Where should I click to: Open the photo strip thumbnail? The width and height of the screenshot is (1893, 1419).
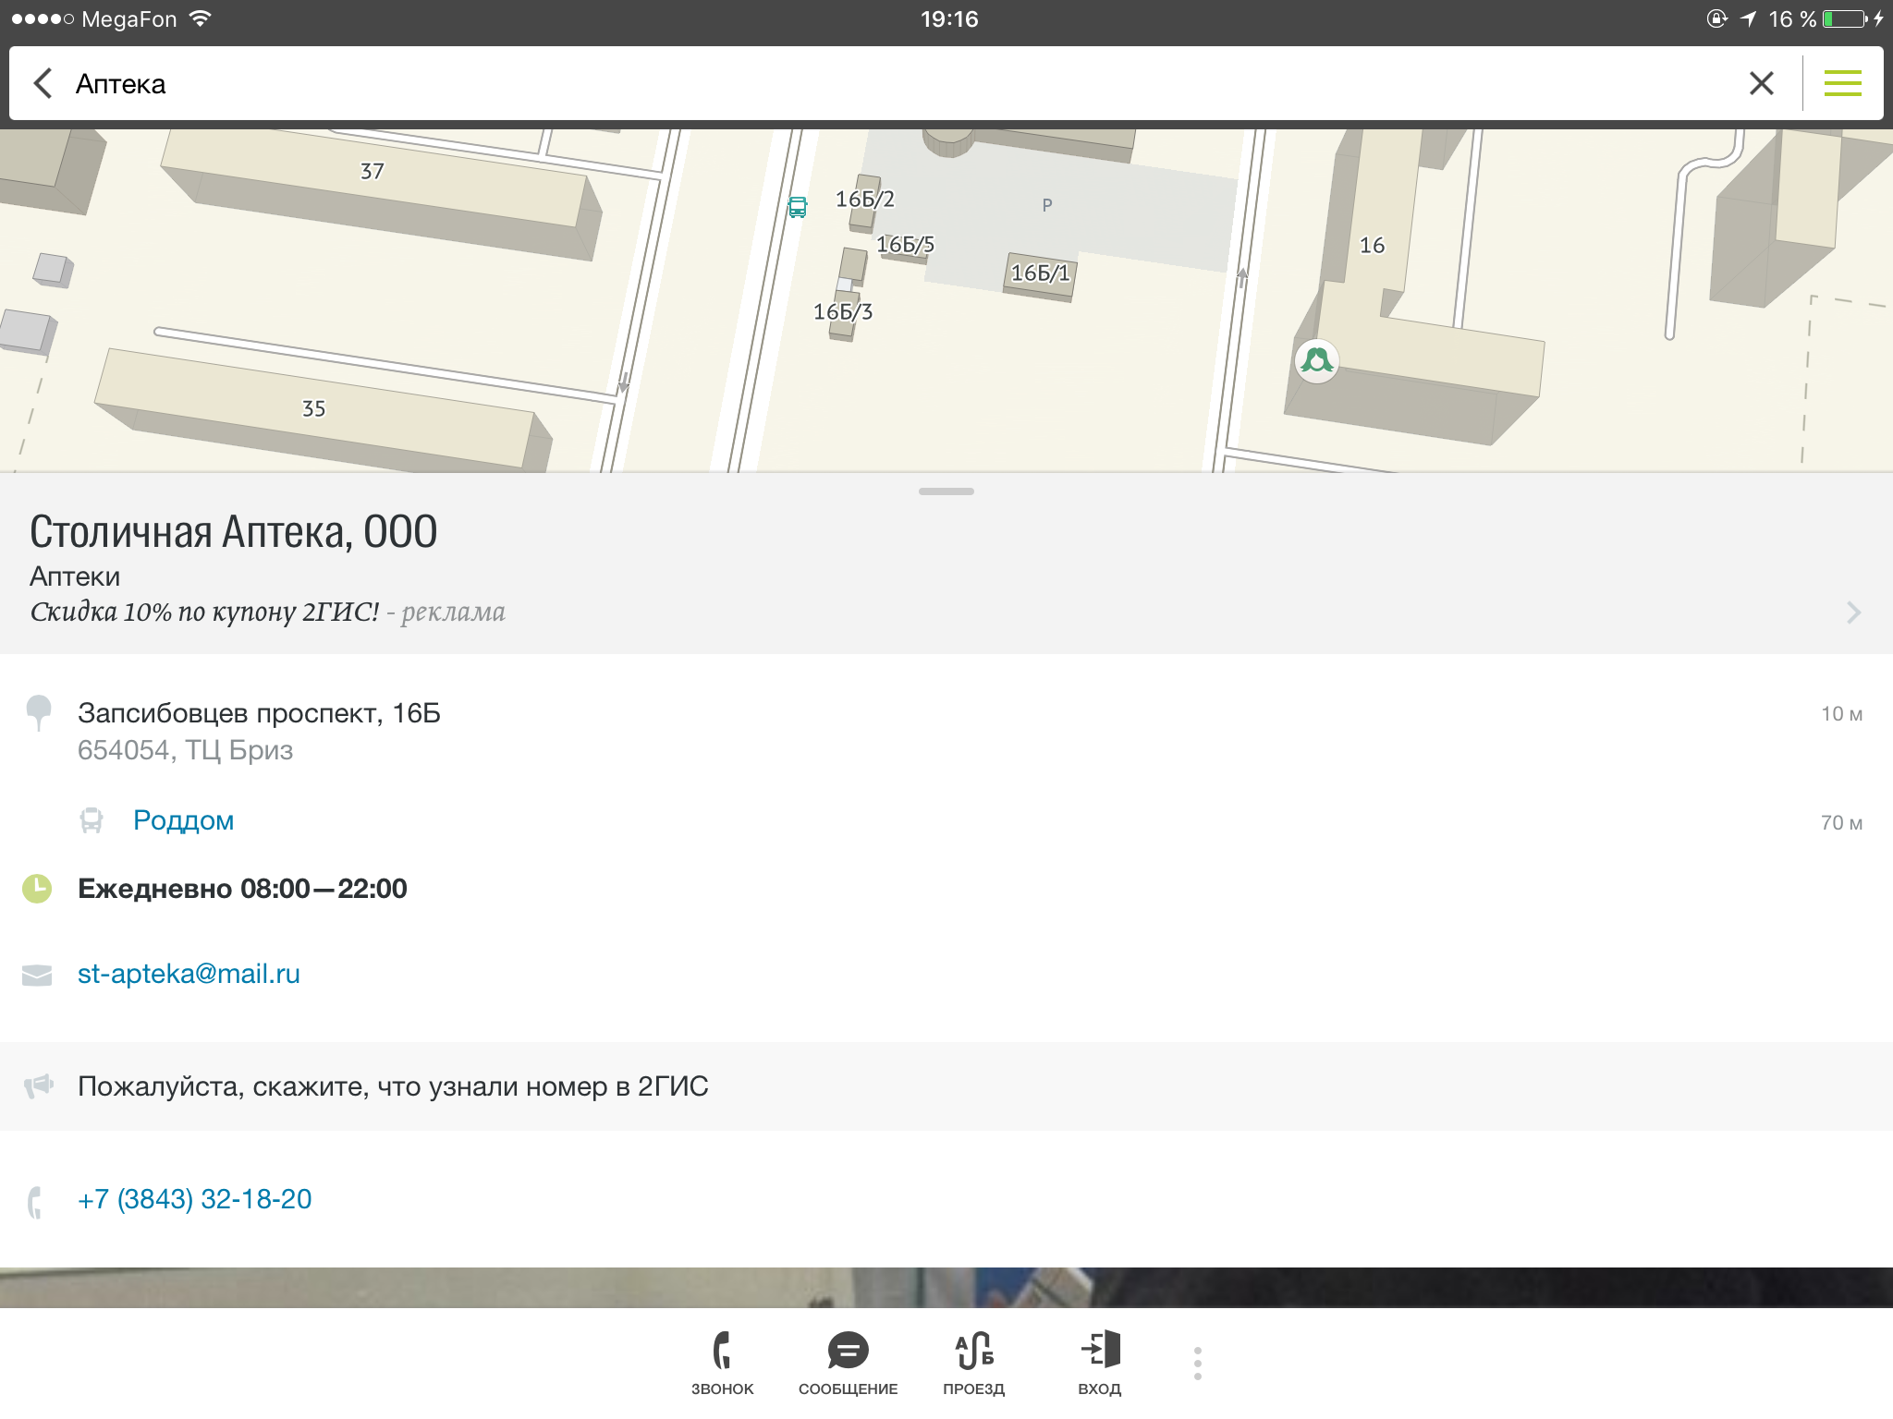coord(946,1287)
